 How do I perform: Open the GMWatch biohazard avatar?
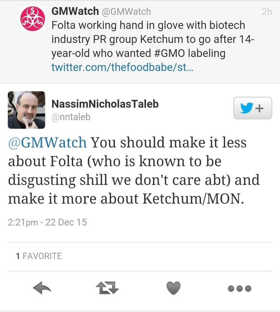(x=32, y=19)
